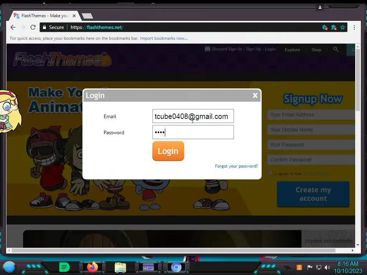The height and width of the screenshot is (275, 367).
Task: Click Import bookmarks now link
Action: coord(164,38)
